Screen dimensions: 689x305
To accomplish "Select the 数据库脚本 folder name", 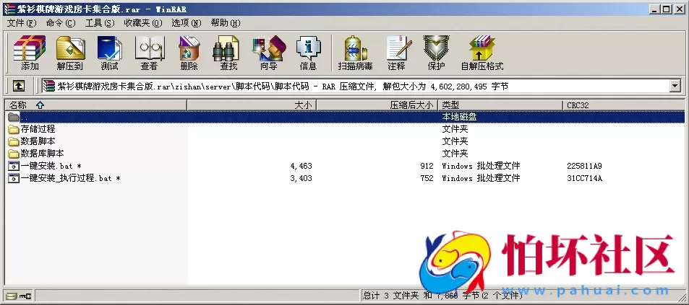I will 42,154.
